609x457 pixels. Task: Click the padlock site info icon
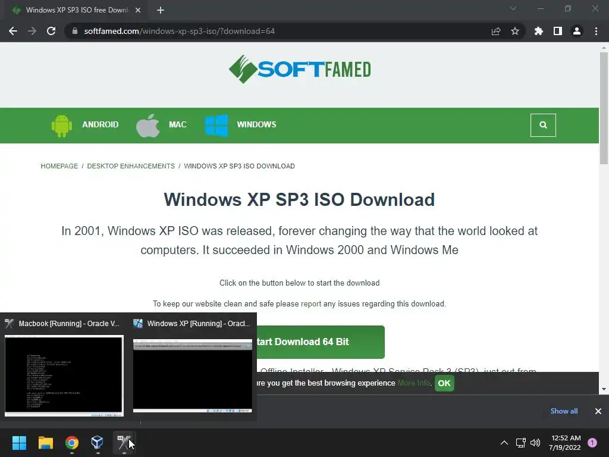tap(75, 31)
